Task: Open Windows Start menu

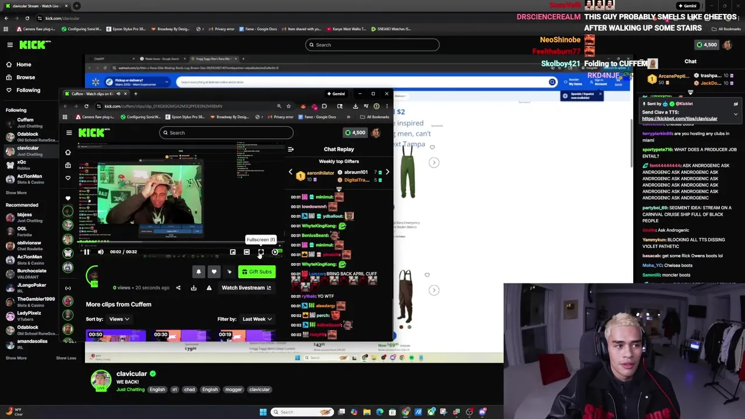Action: (x=263, y=412)
